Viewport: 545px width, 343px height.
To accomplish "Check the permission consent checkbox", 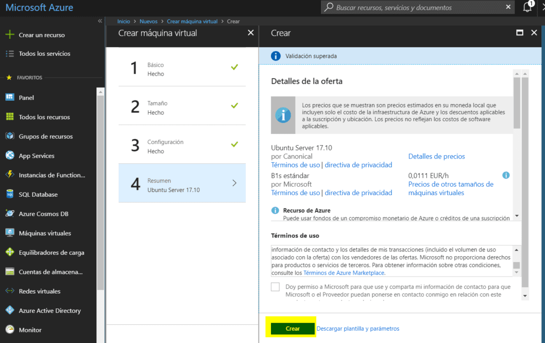I will [x=275, y=287].
